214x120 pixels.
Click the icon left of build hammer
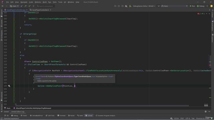pos(126,6)
